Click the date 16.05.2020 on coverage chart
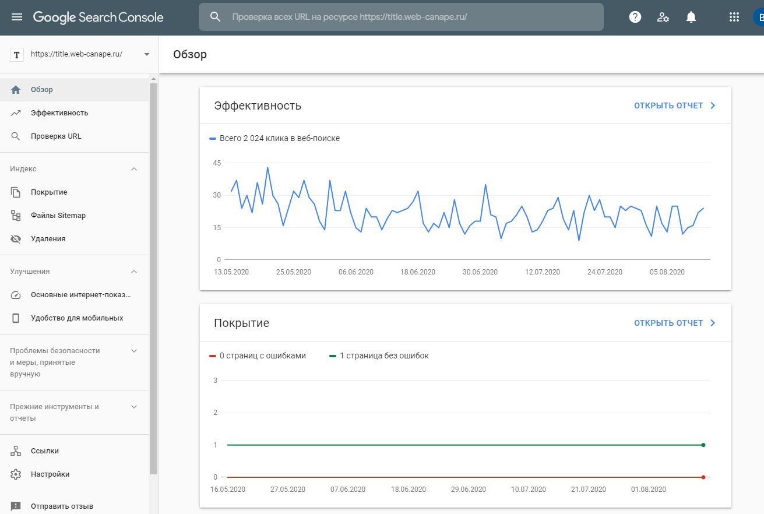 (x=228, y=490)
